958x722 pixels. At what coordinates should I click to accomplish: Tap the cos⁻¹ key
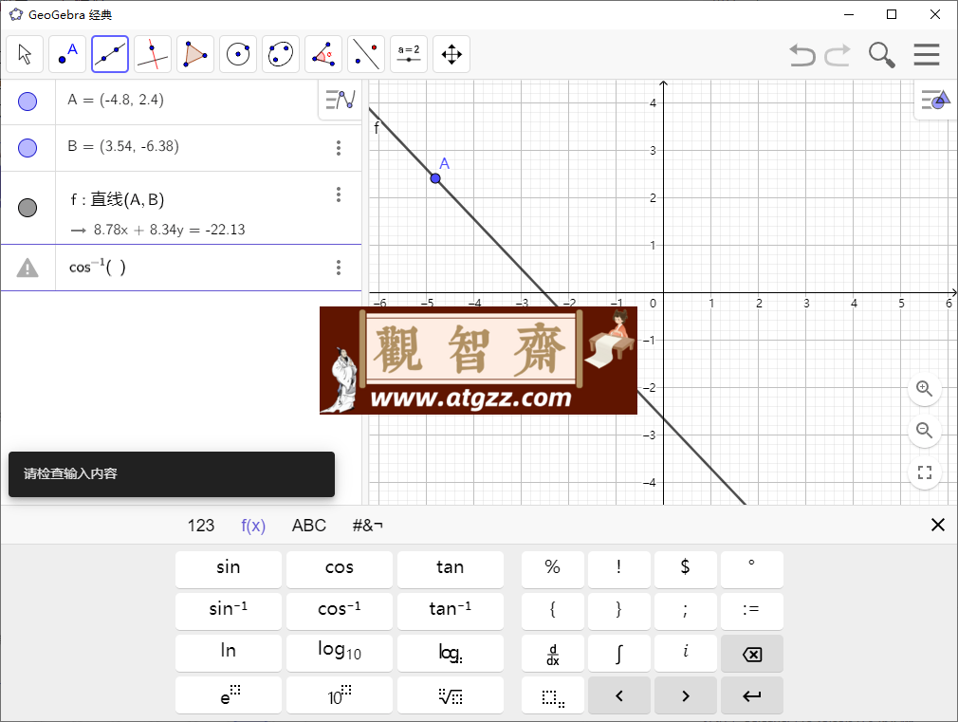coord(340,610)
